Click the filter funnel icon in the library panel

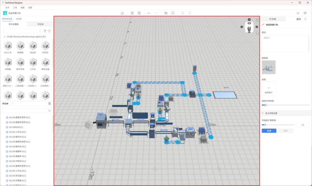pyautogui.click(x=45, y=31)
